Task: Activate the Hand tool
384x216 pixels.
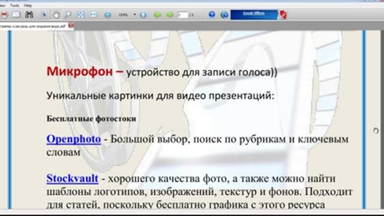Action: click(x=56, y=15)
